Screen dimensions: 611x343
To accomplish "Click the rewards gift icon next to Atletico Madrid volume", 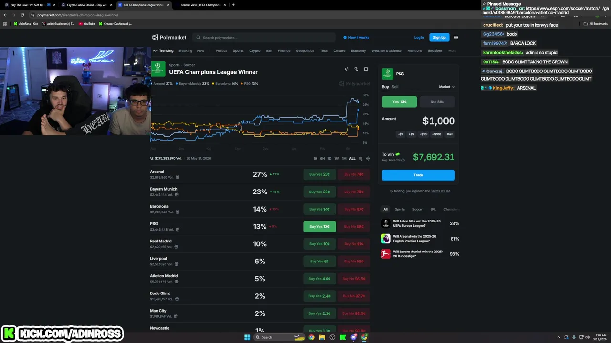I will (176, 282).
